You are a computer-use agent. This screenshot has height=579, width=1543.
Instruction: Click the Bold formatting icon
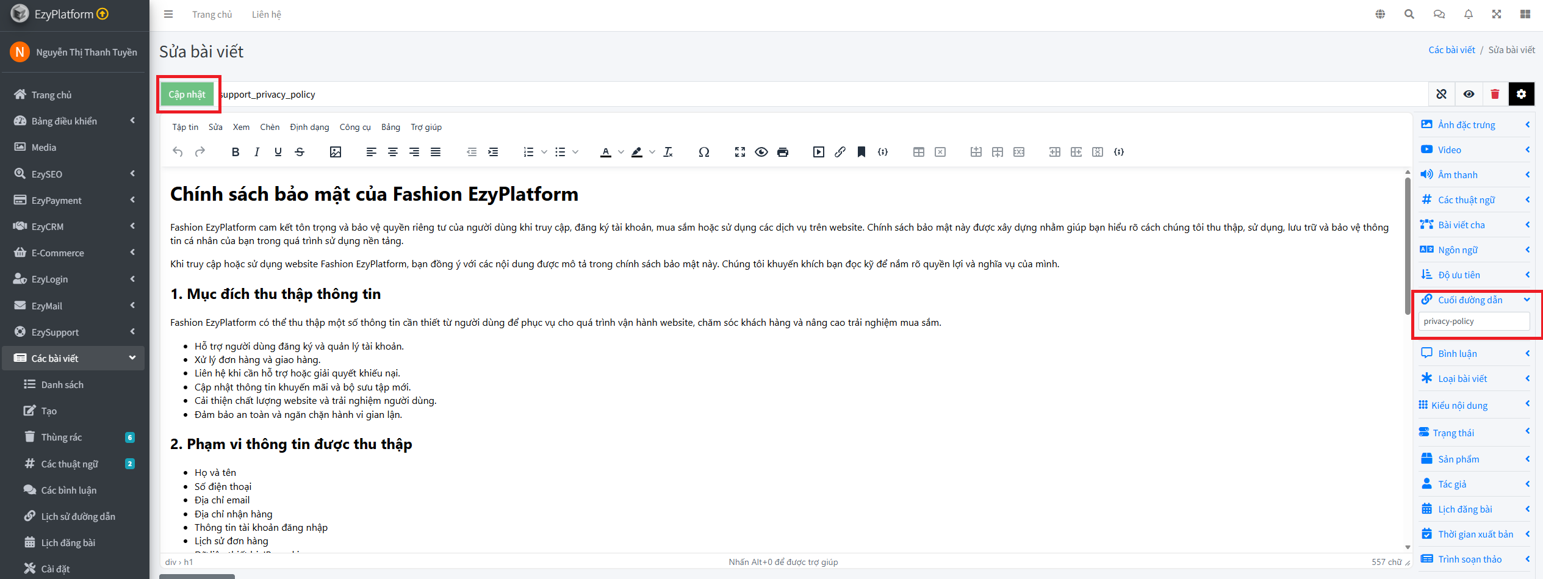point(236,152)
